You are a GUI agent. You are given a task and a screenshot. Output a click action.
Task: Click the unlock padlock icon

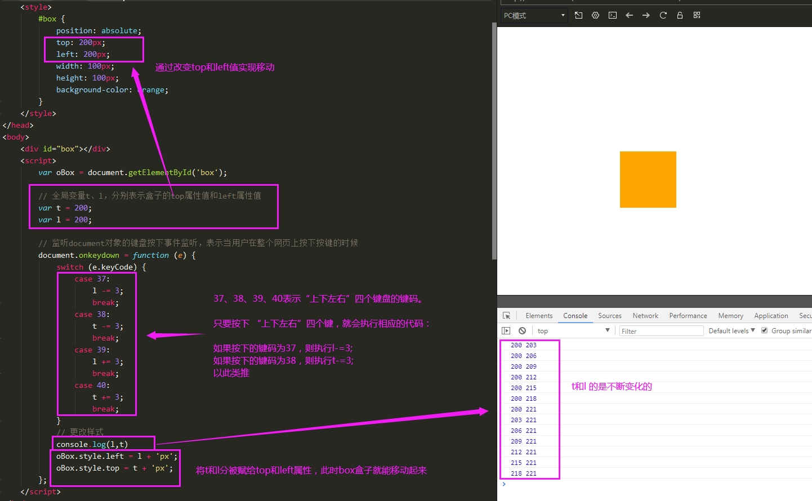pos(680,15)
